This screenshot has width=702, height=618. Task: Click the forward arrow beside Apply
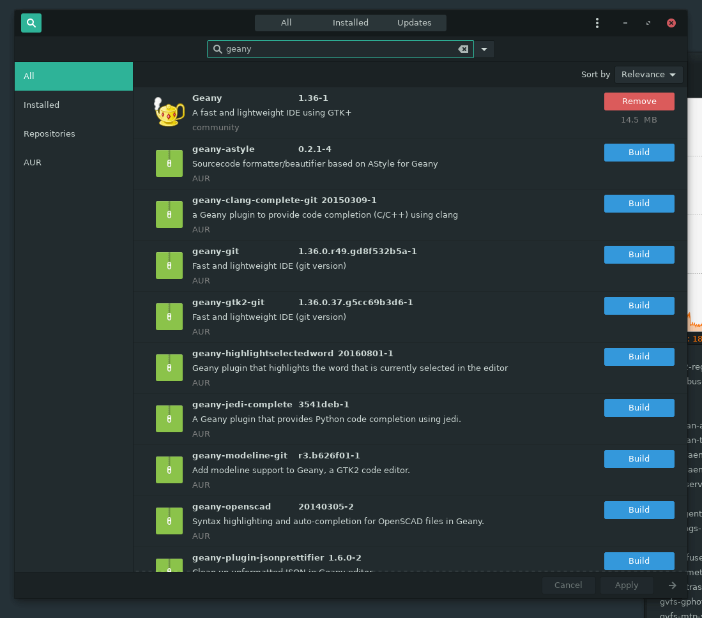(671, 585)
